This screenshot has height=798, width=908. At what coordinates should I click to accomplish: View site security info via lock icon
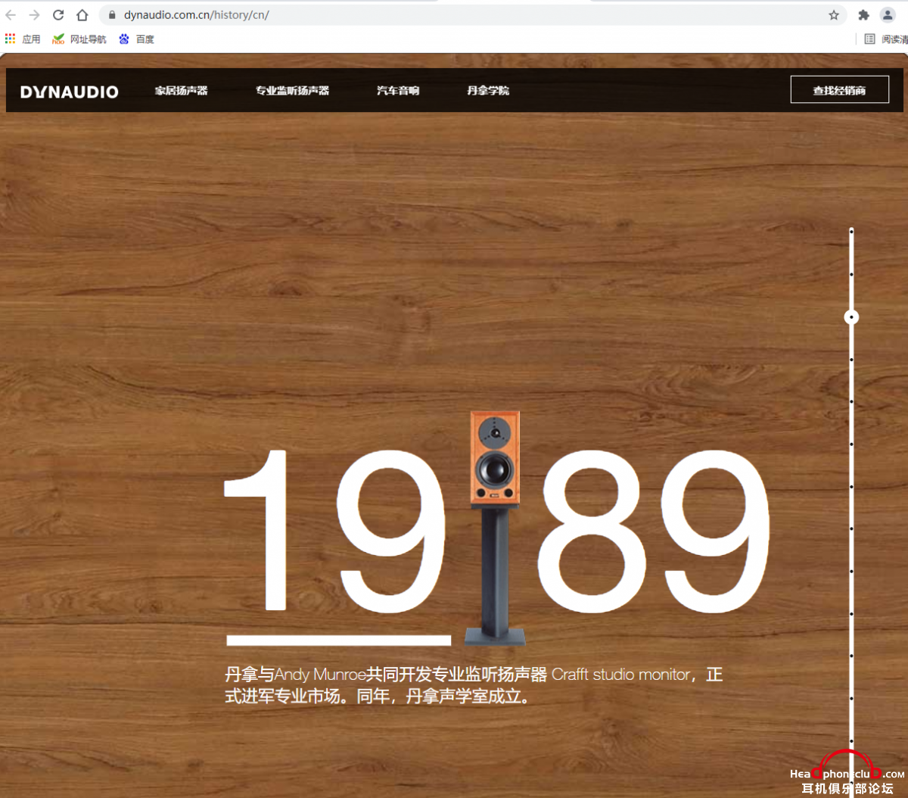point(112,15)
